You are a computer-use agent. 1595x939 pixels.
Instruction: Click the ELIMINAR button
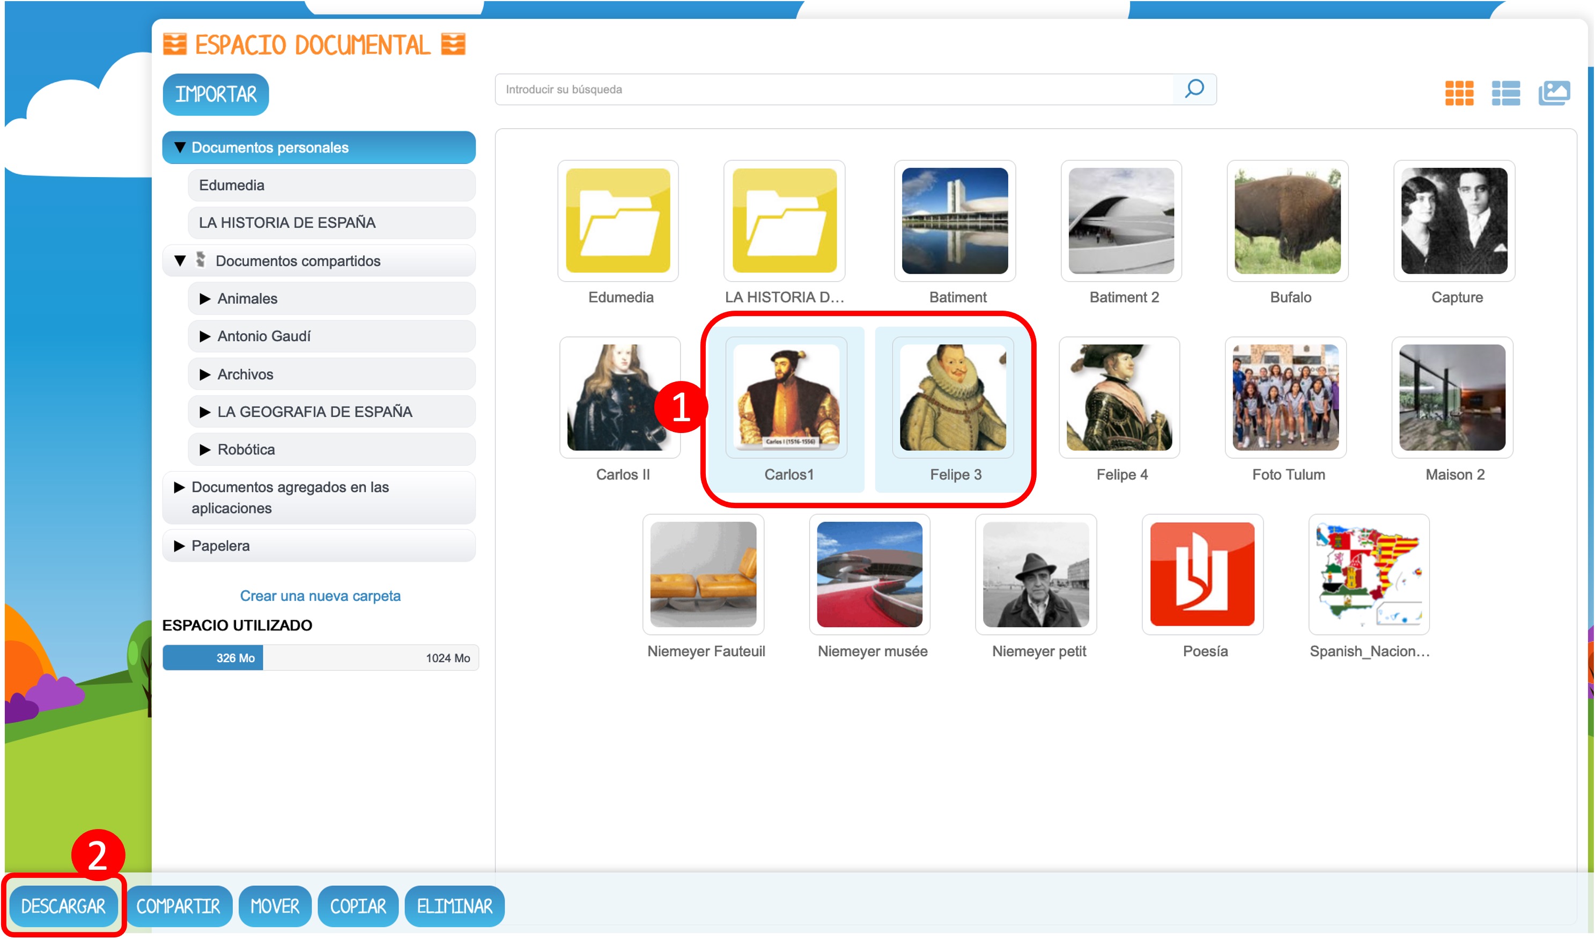tap(454, 906)
